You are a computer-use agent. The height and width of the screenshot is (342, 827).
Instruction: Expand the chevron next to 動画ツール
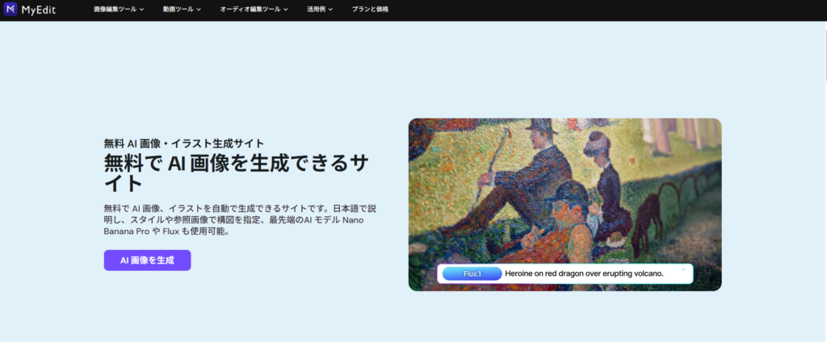(x=199, y=10)
